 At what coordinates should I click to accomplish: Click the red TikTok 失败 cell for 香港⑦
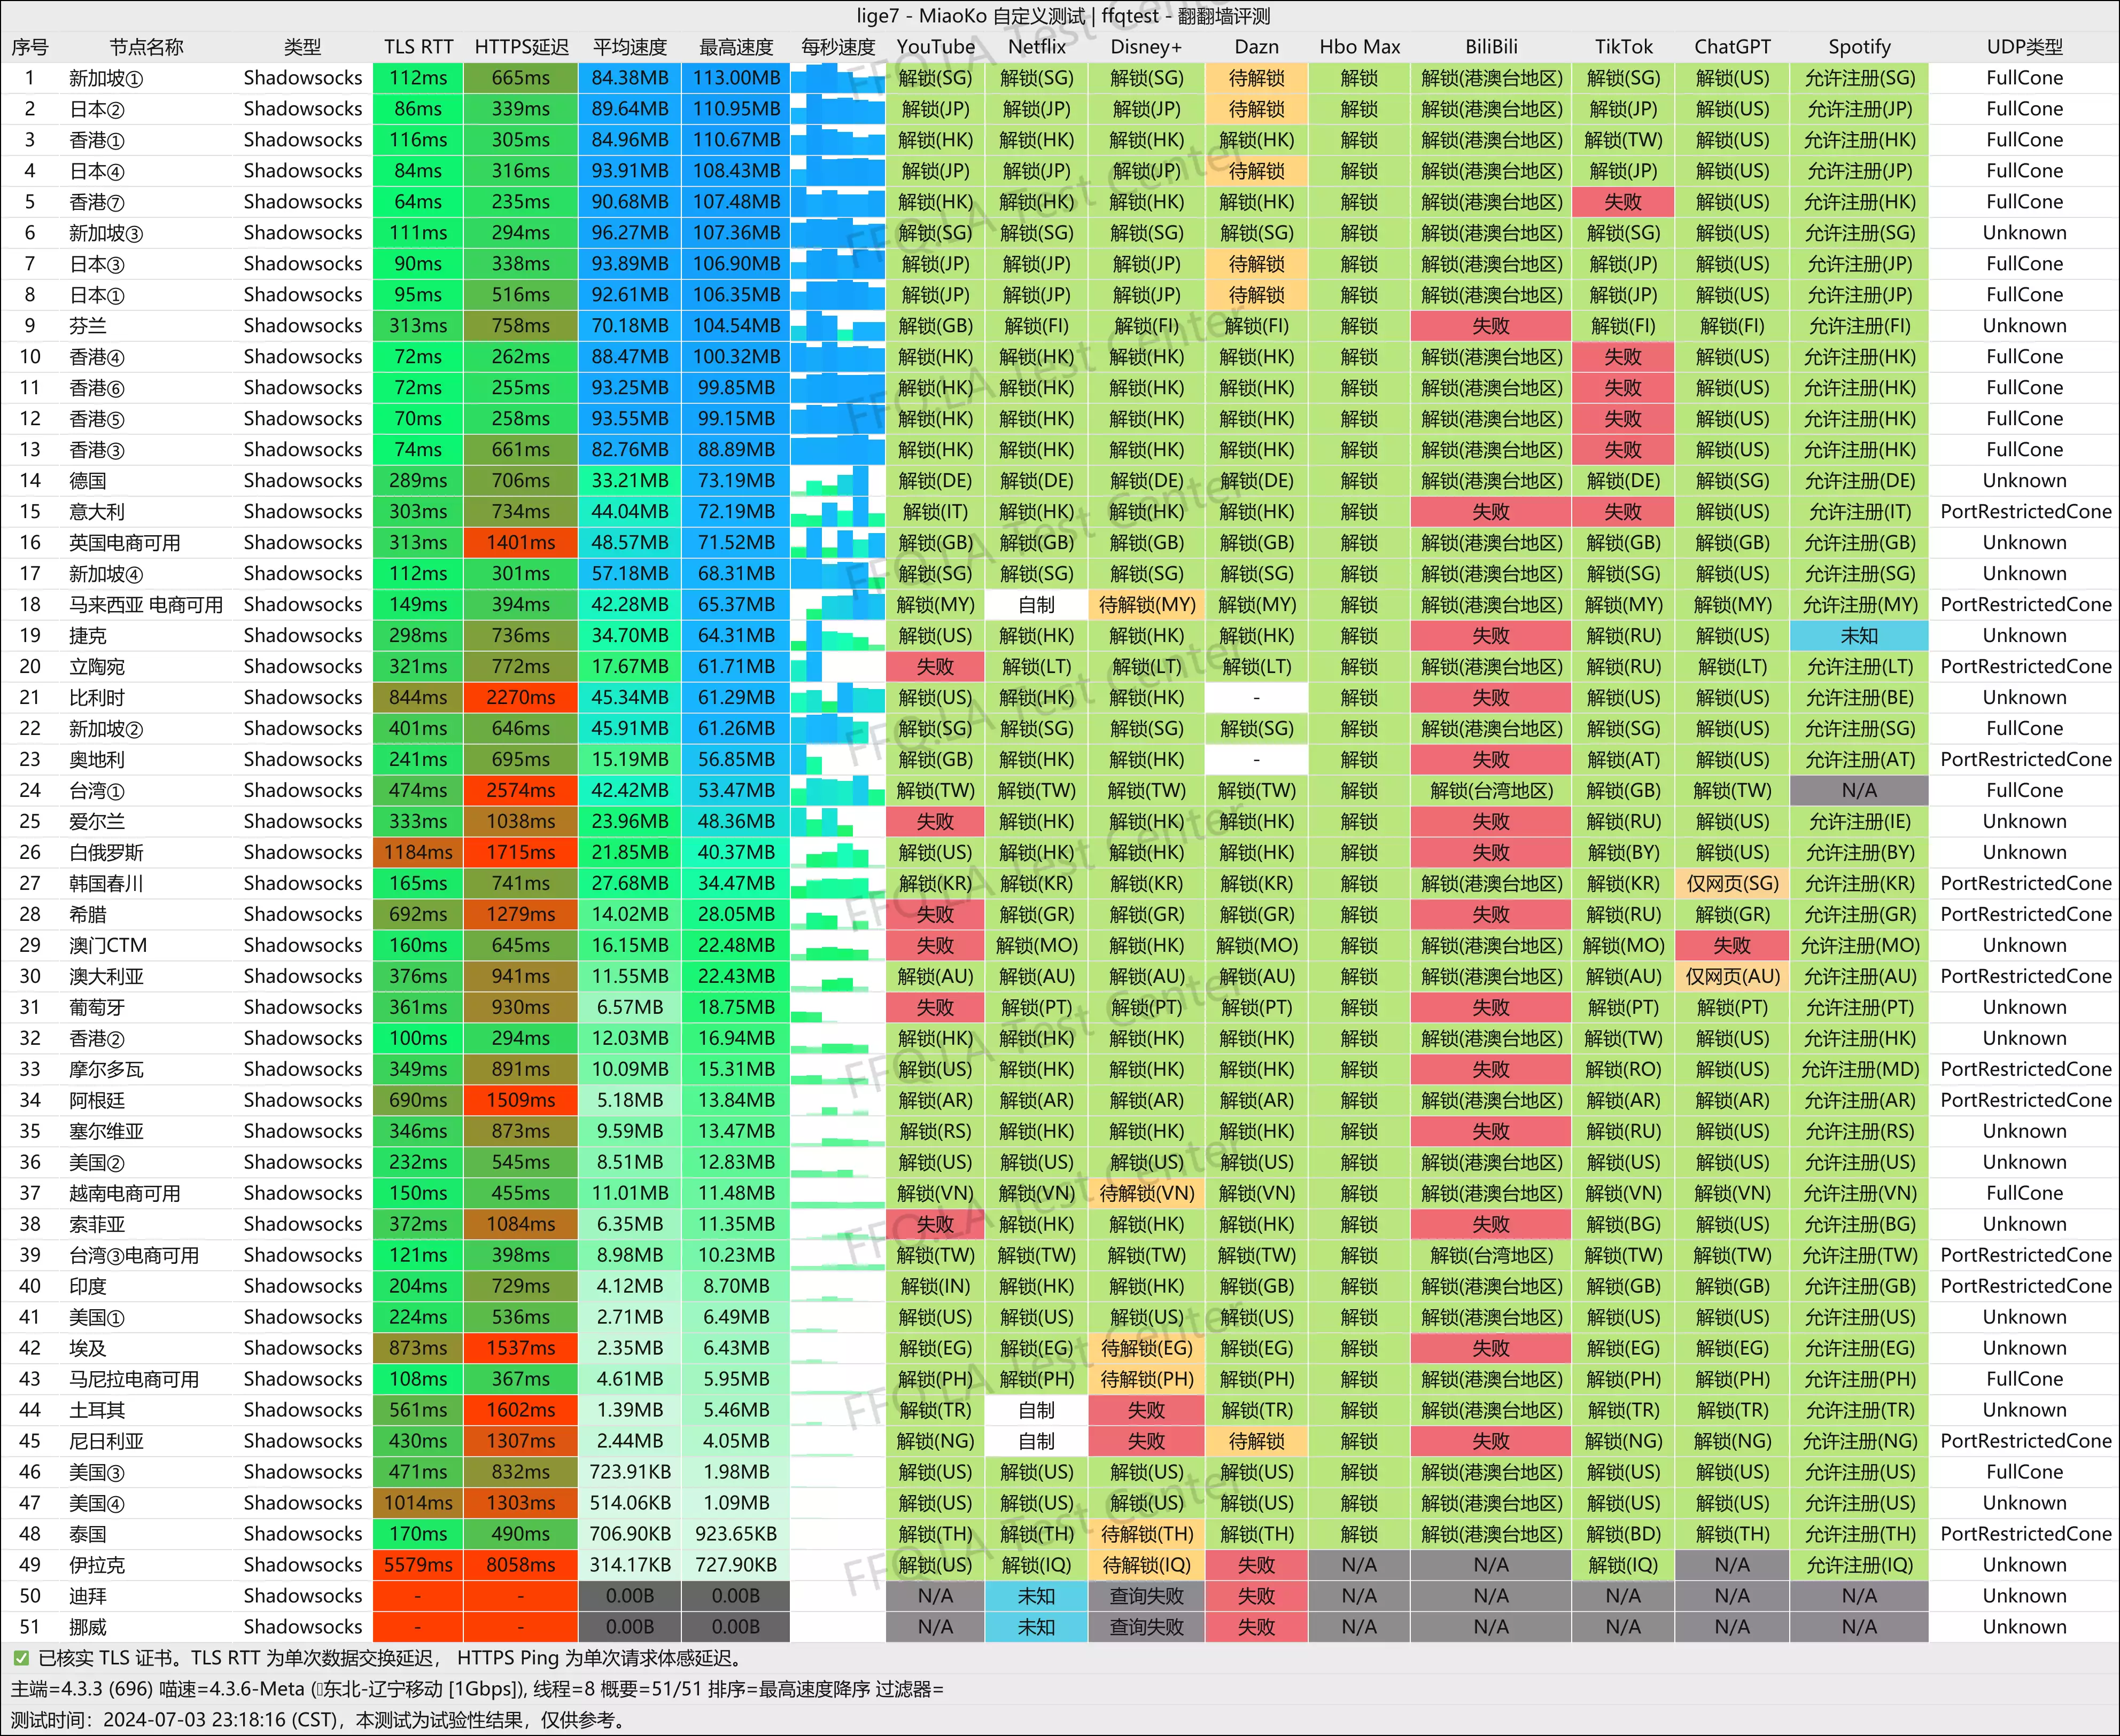1623,202
